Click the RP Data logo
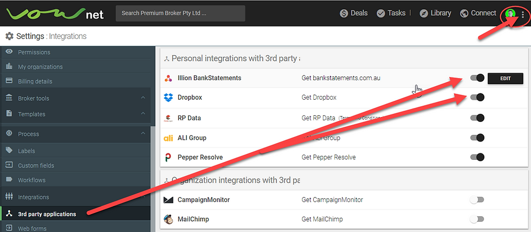Viewport: 531px width, 232px height. (x=168, y=118)
